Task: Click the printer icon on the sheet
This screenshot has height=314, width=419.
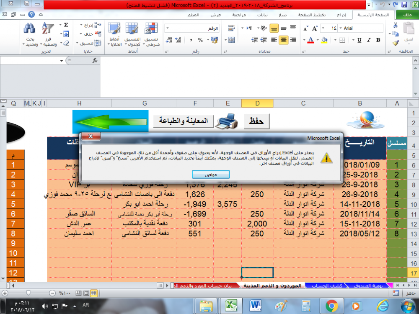Action: (227, 121)
